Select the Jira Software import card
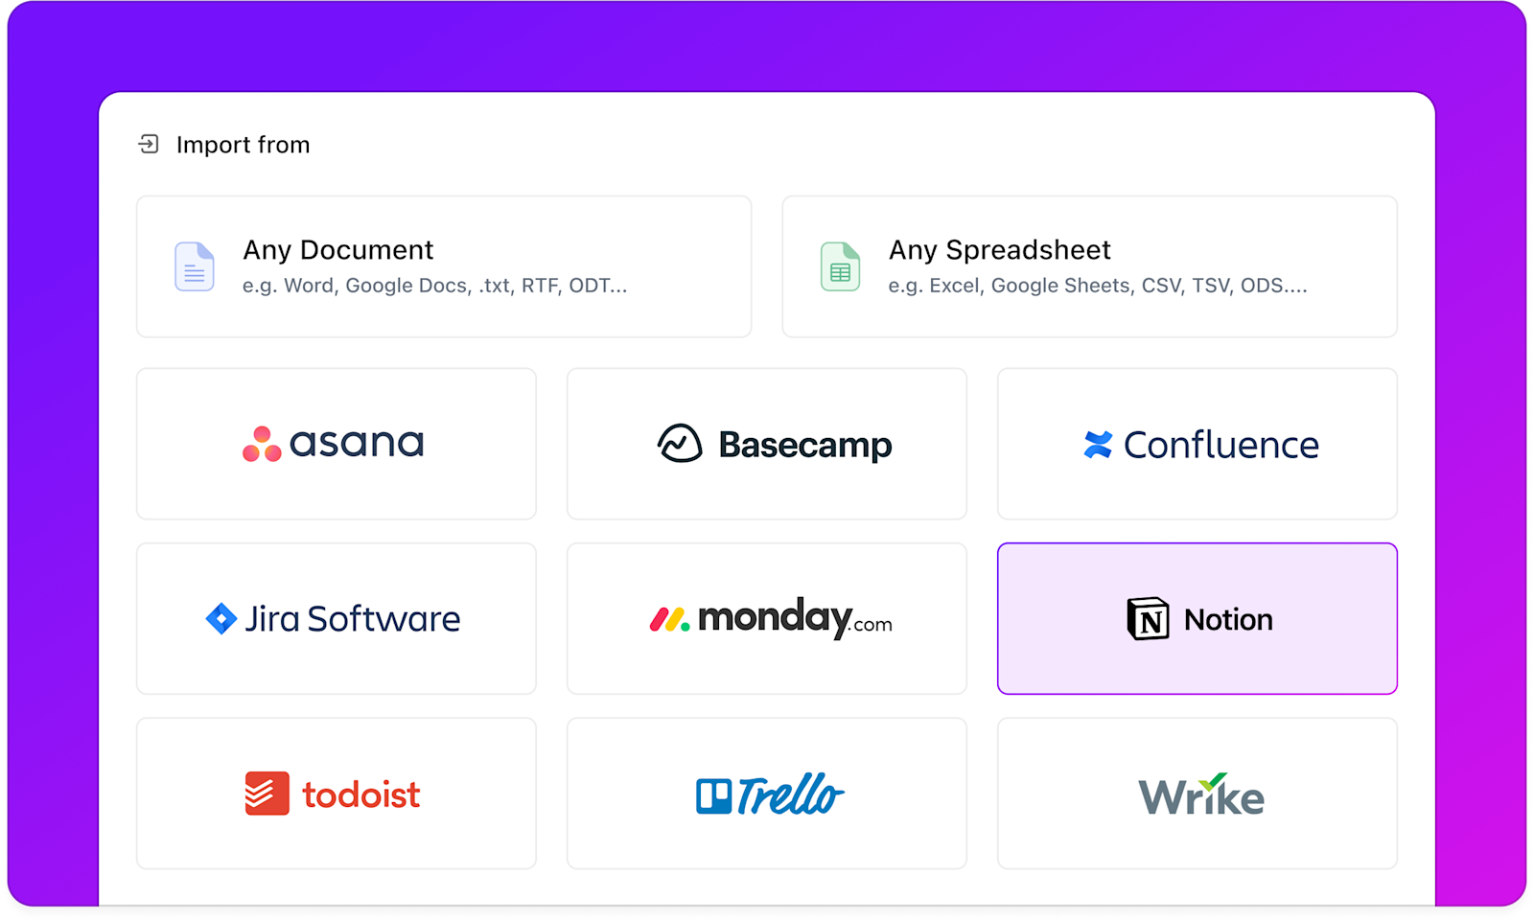The height and width of the screenshot is (921, 1534). 336,618
